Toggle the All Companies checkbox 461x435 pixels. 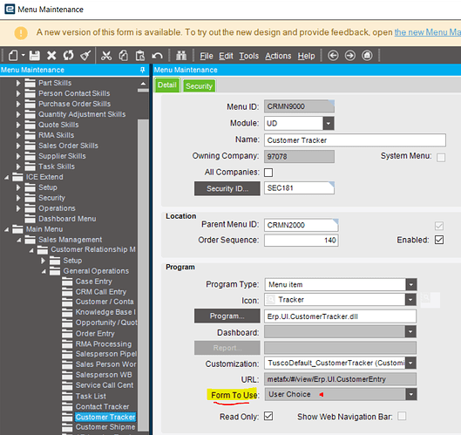[x=268, y=173]
